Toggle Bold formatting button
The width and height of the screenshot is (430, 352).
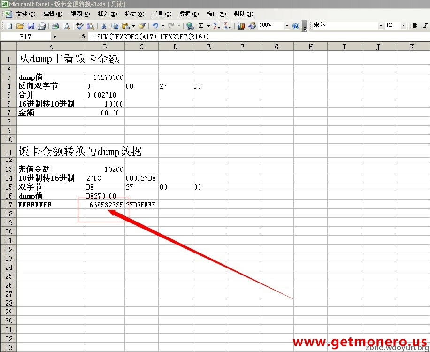coord(415,26)
